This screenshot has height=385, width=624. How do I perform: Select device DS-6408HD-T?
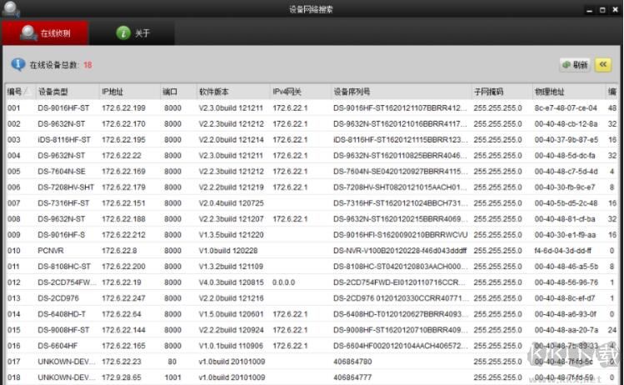click(62, 314)
